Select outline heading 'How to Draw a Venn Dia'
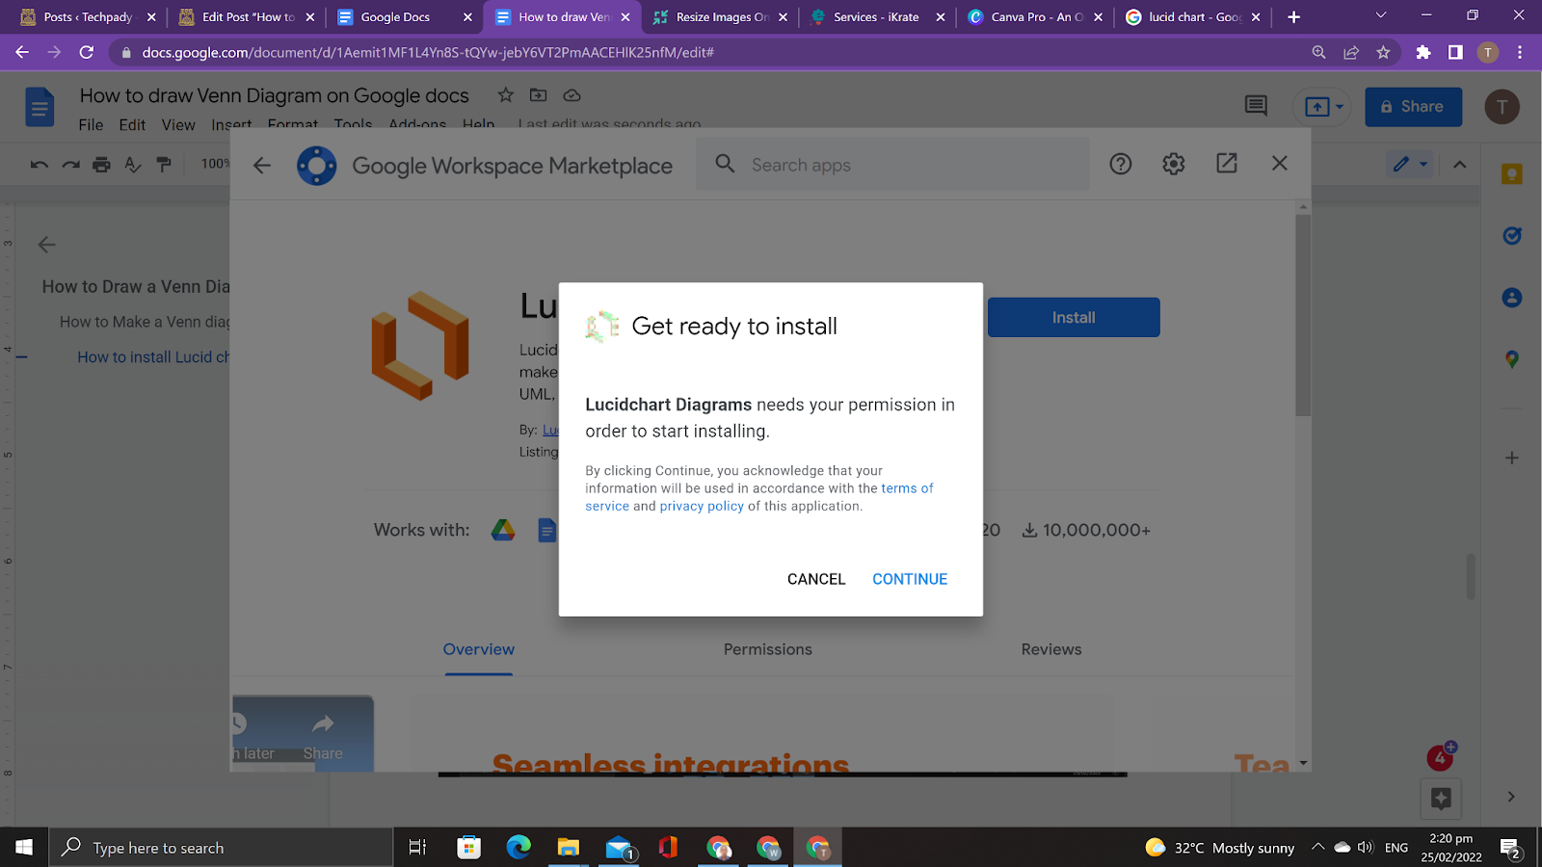The width and height of the screenshot is (1542, 867). [136, 287]
